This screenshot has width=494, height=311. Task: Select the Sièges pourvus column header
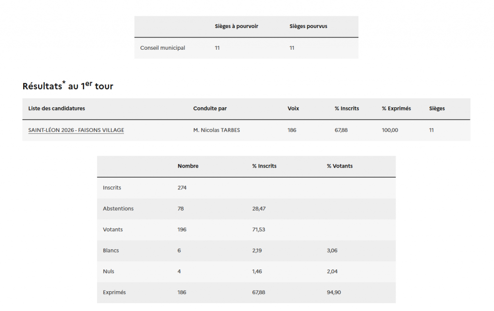click(x=308, y=26)
